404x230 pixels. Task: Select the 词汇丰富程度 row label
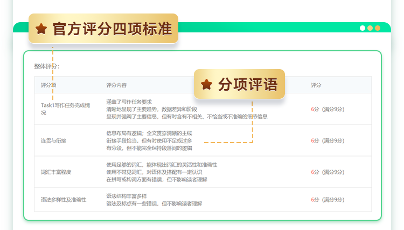(56, 172)
